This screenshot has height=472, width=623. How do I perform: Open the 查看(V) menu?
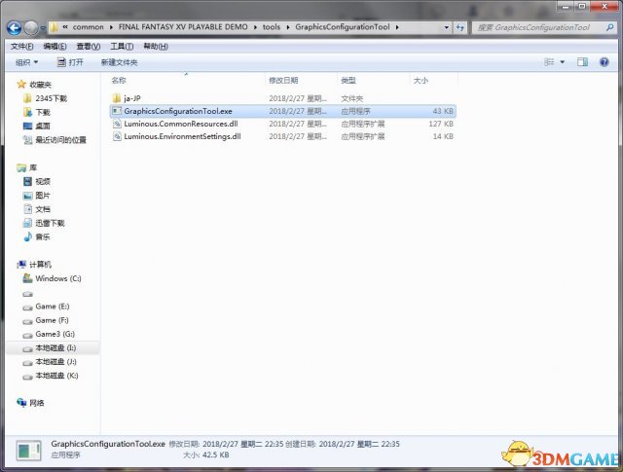(x=89, y=47)
